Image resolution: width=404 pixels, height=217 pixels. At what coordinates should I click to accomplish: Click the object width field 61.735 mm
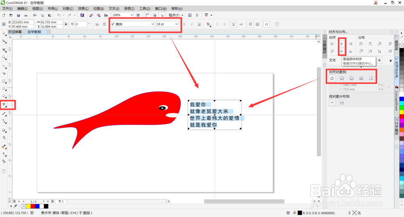coord(52,22)
